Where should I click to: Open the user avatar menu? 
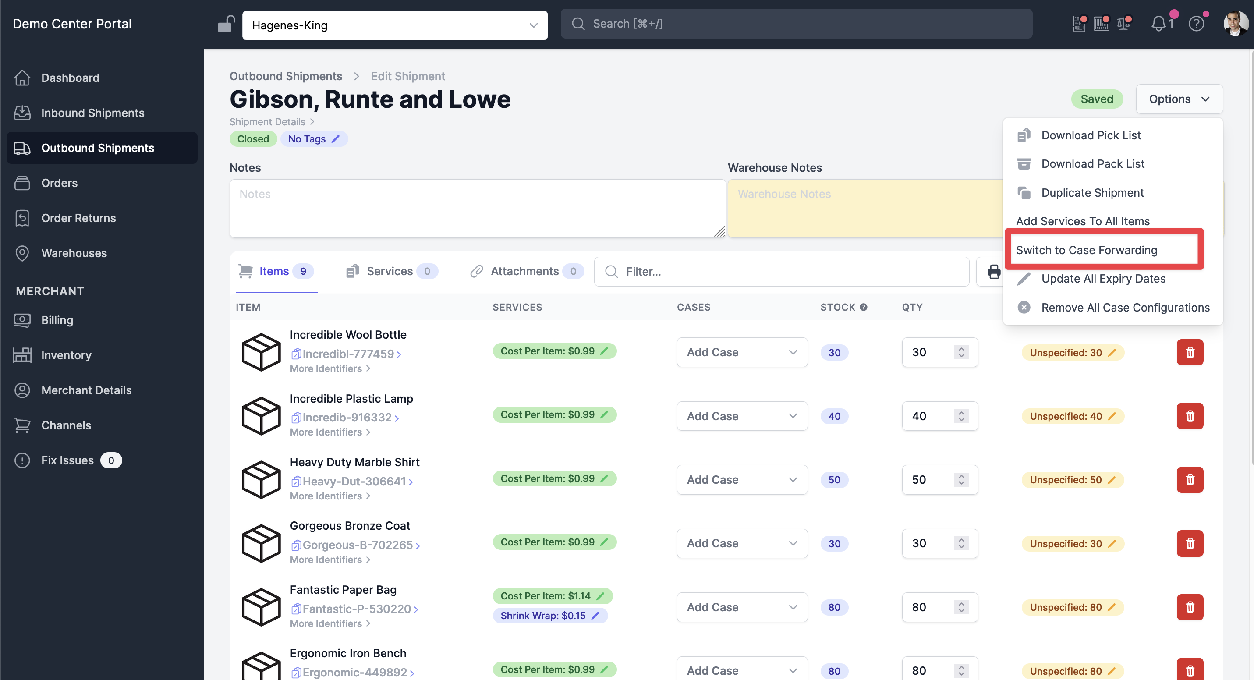pyautogui.click(x=1236, y=23)
